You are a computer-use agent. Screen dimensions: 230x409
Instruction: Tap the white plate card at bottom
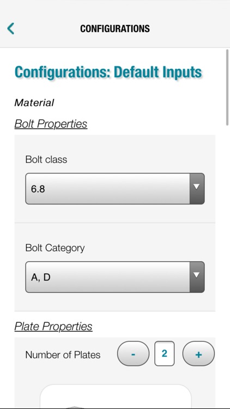coord(116,396)
